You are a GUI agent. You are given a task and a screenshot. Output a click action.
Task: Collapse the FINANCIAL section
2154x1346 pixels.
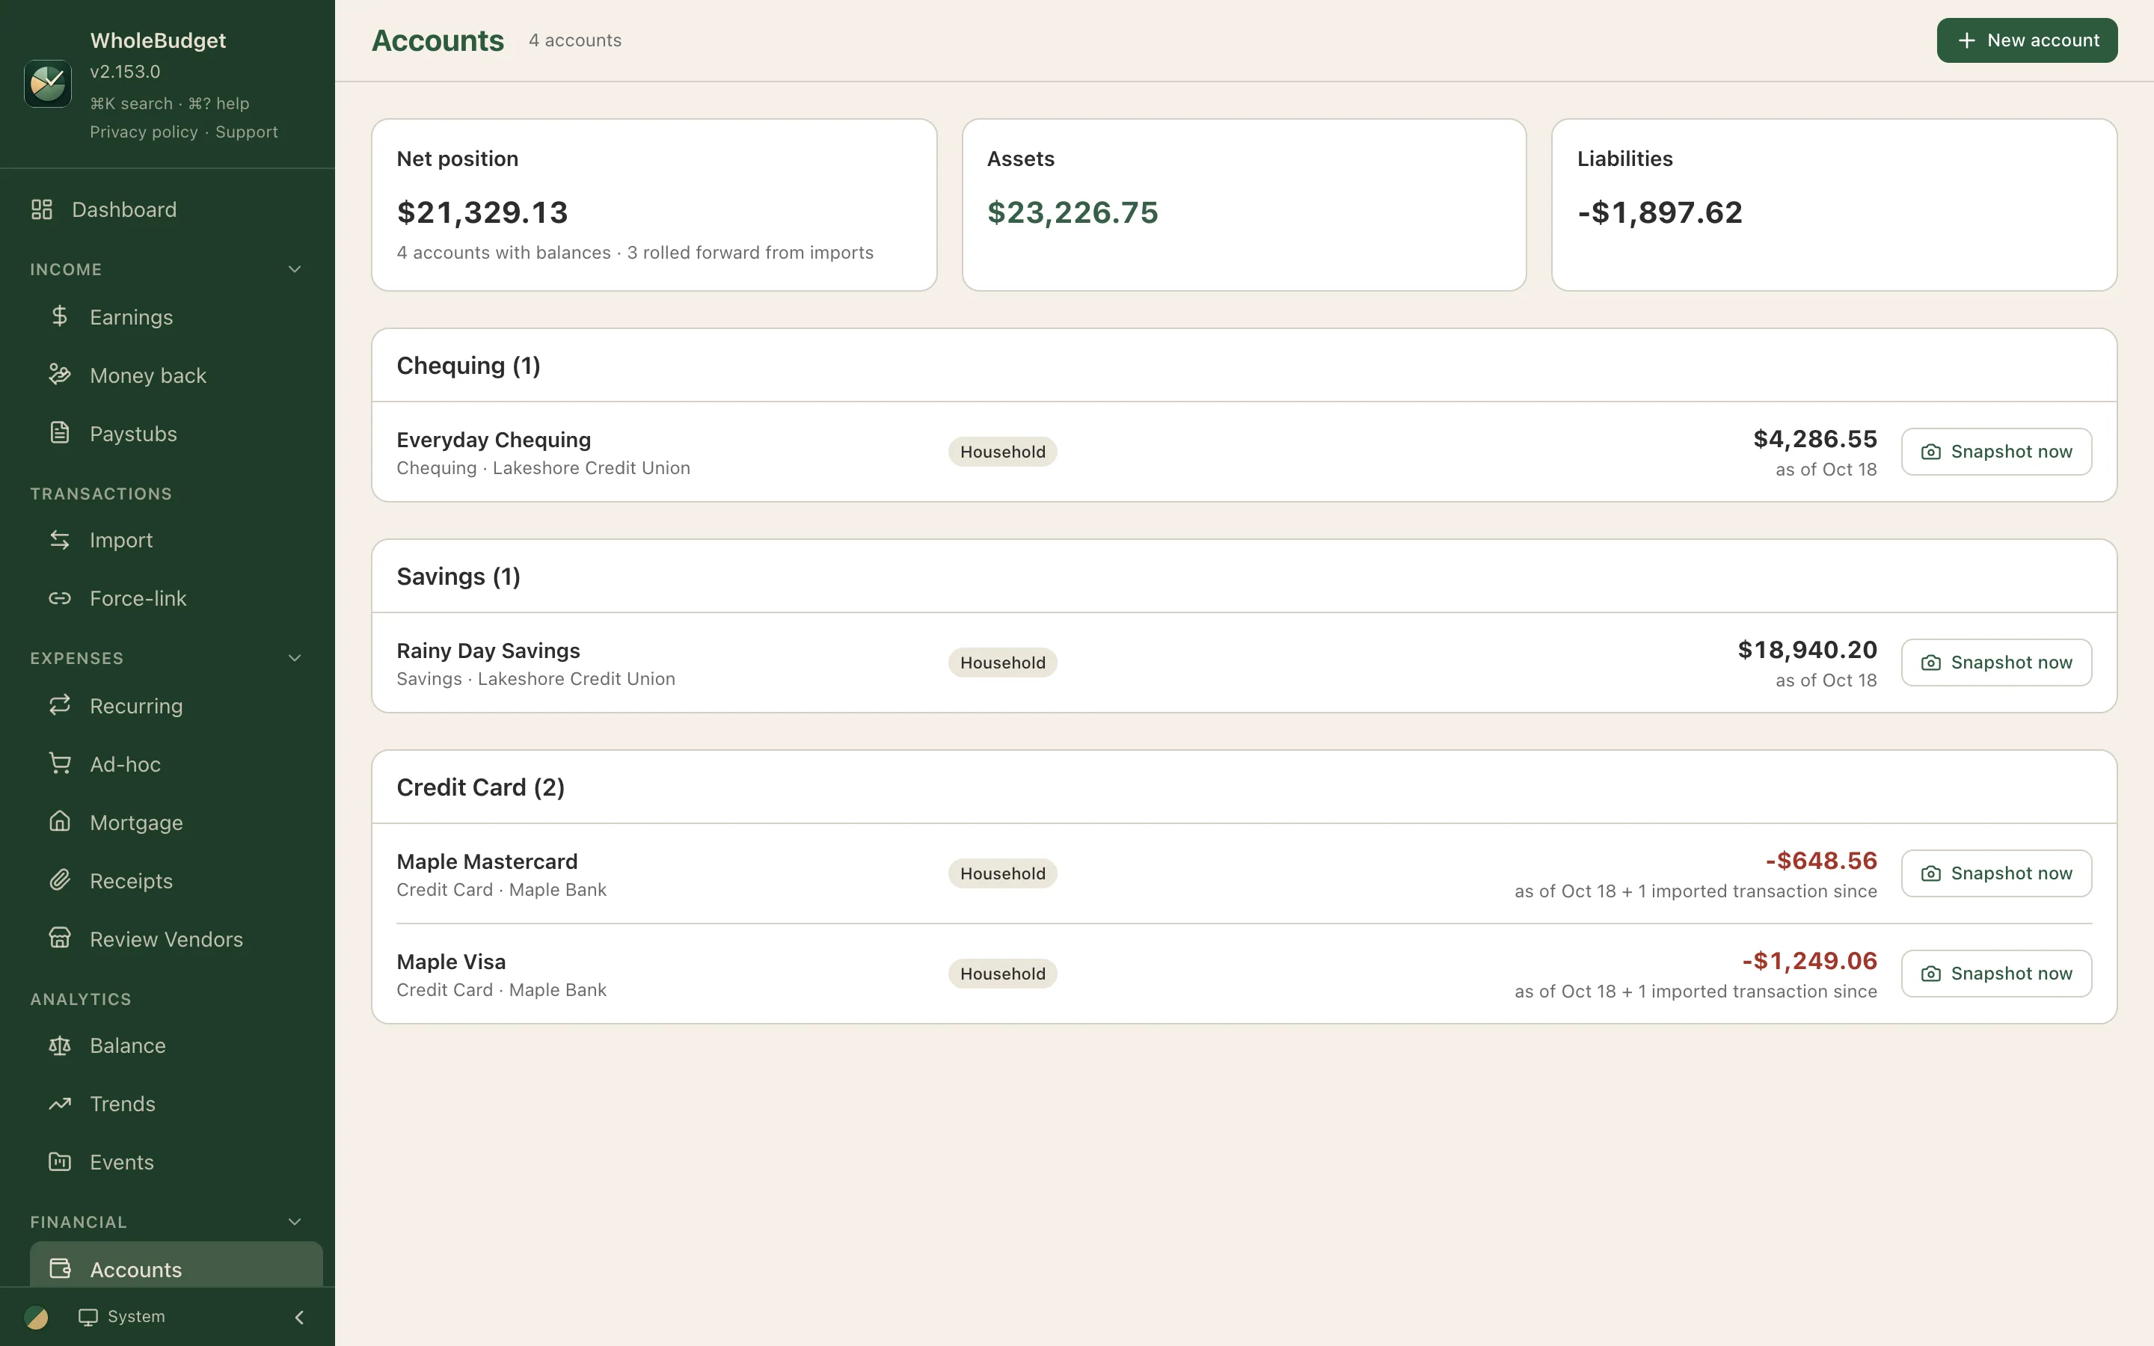pos(295,1221)
